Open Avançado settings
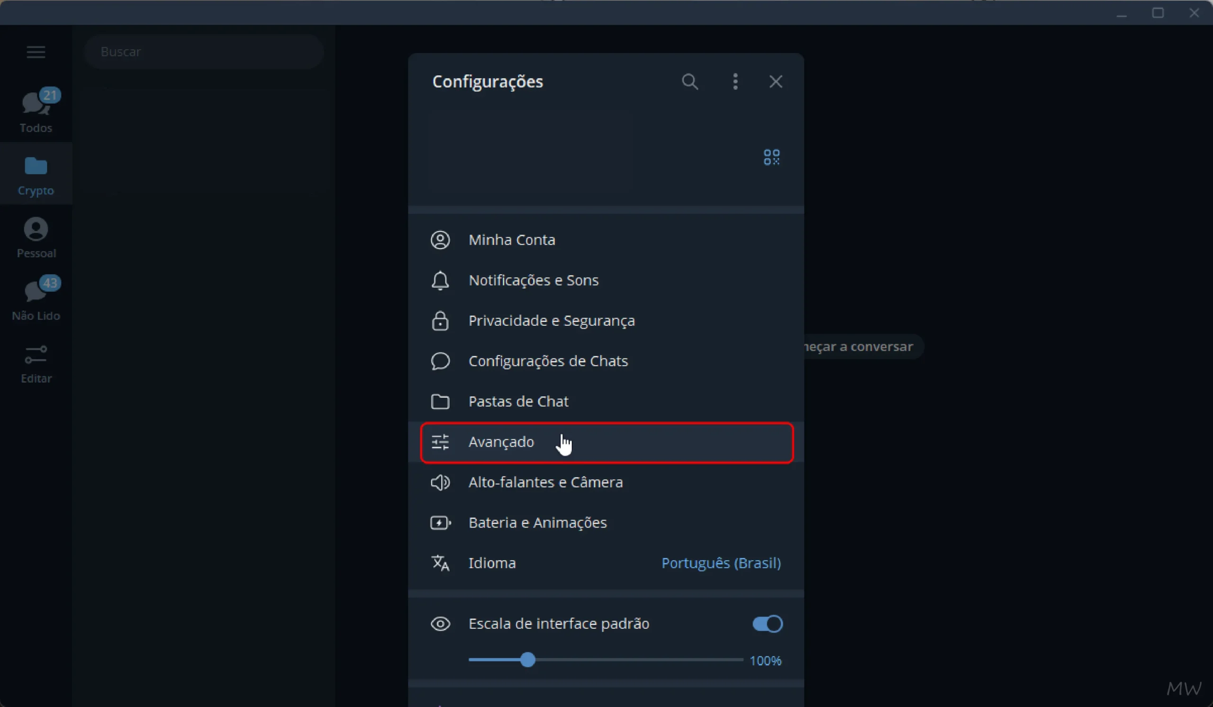 (x=606, y=441)
